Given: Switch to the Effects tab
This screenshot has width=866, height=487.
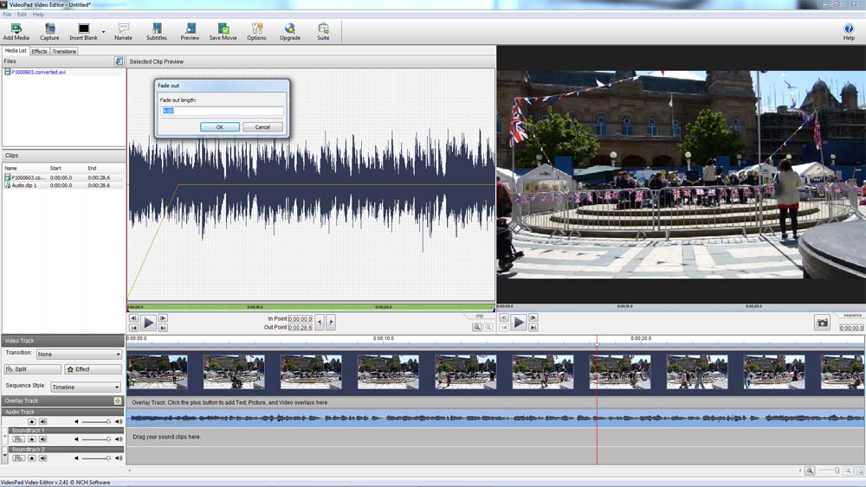Looking at the screenshot, I should (40, 51).
